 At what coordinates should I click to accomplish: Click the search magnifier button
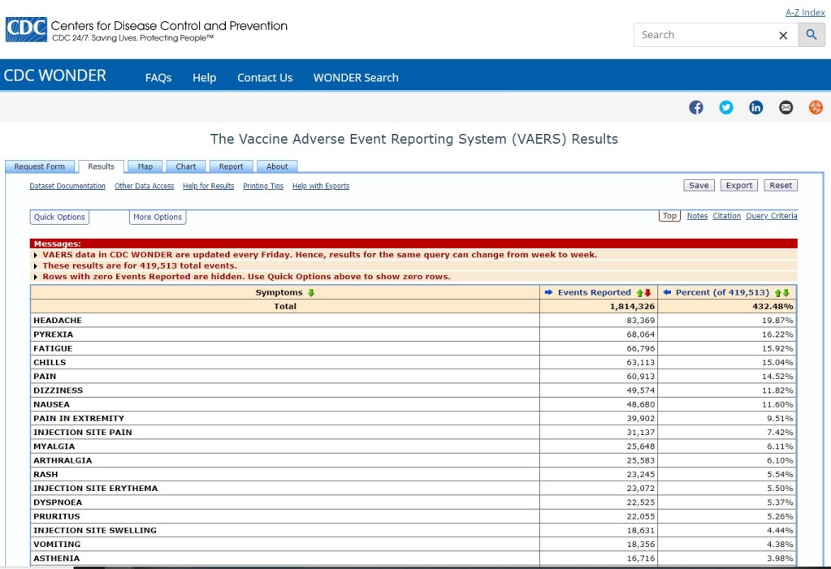812,35
